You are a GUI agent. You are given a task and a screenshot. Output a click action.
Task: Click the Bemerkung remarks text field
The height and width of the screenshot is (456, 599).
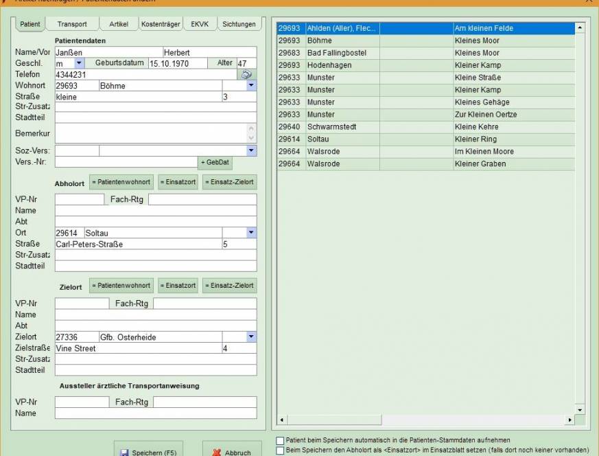(151, 133)
